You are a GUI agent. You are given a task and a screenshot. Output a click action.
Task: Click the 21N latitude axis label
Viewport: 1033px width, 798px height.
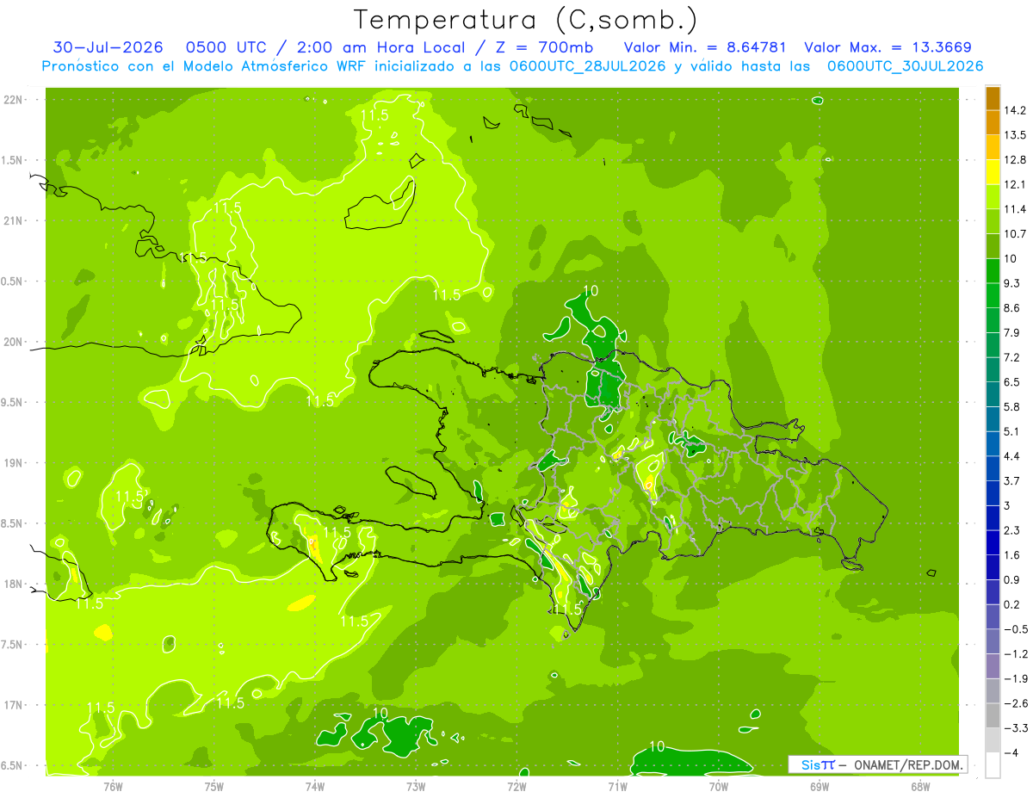tap(13, 221)
